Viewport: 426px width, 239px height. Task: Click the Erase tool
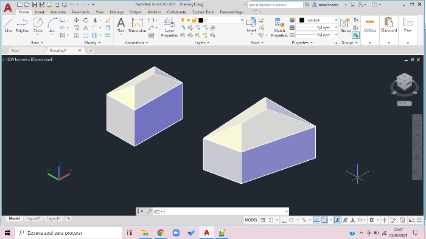click(108, 20)
